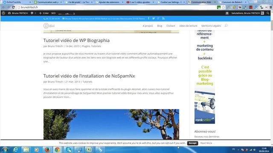Image resolution: width=273 pixels, height=153 pixels.
Task: Close the Cookie Law Settings tab
Action: point(184,2)
